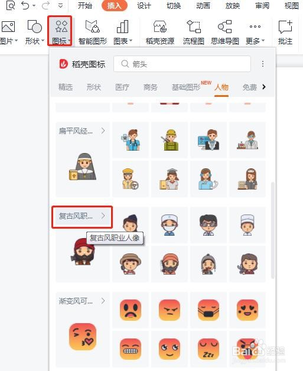Insert the retro masked doctor portrait
The width and height of the screenshot is (303, 371).
tap(170, 224)
